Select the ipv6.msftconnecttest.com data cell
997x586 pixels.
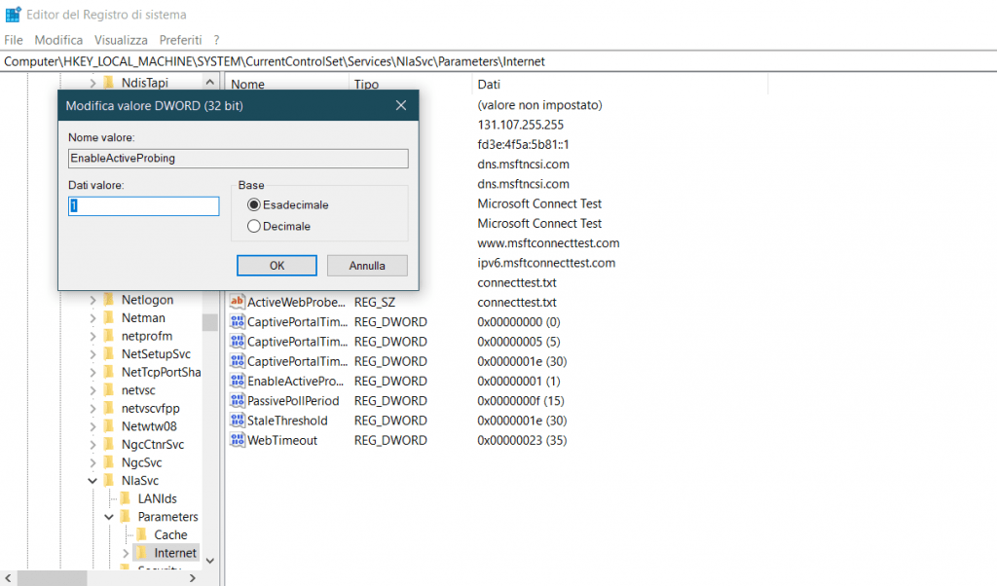[546, 263]
